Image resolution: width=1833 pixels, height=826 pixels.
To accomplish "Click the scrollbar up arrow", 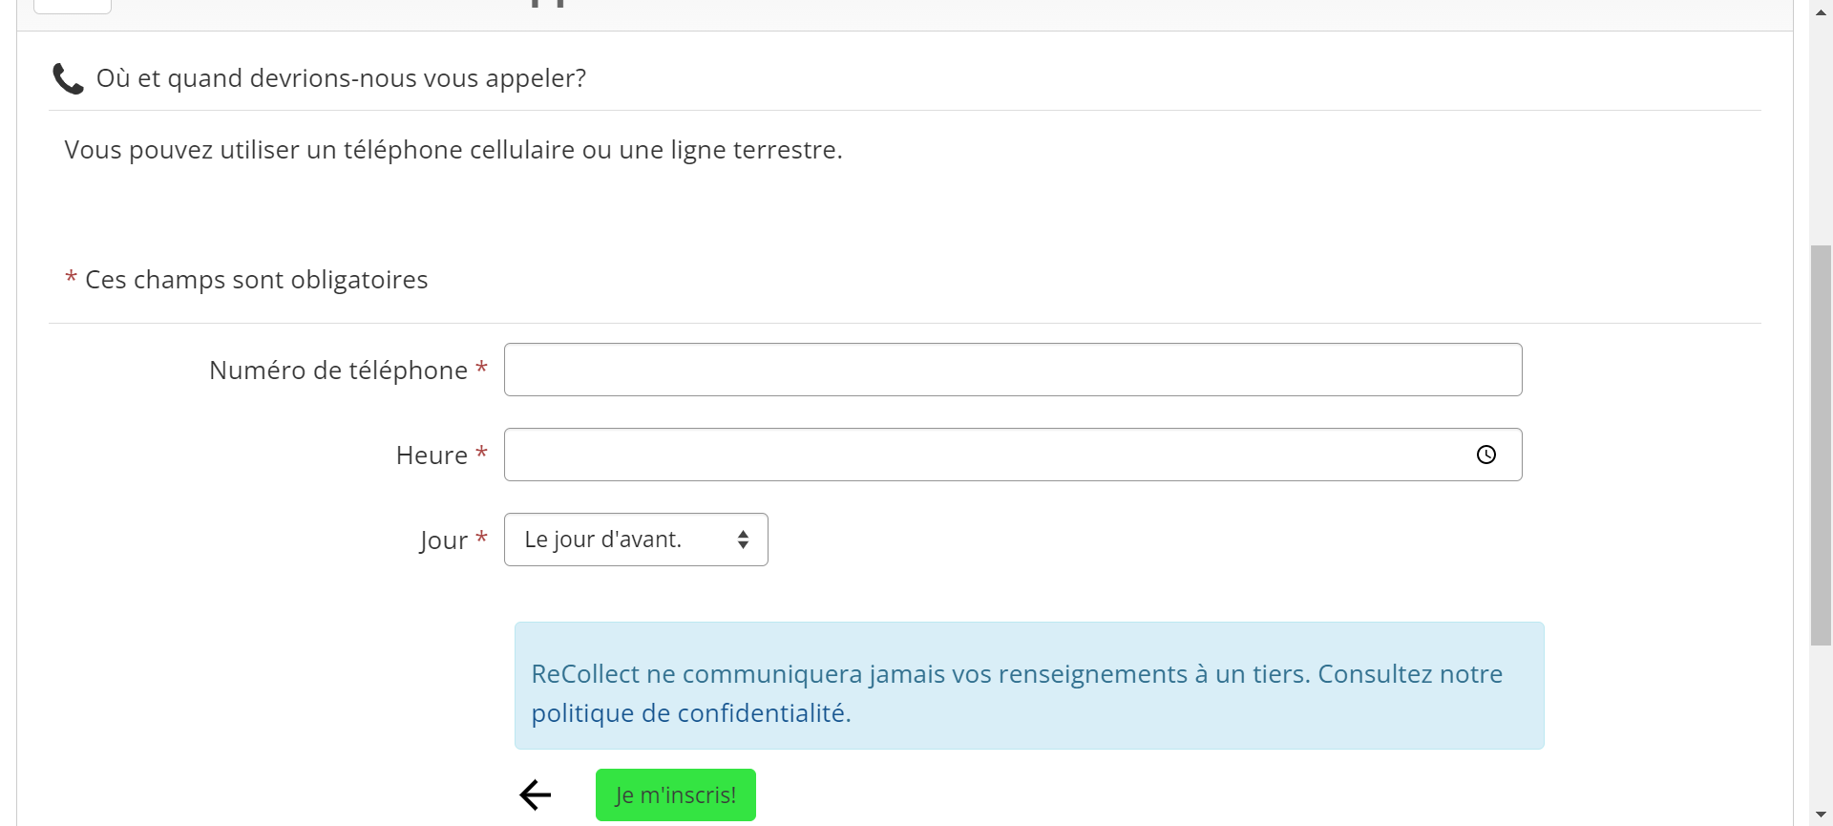I will click(1821, 11).
